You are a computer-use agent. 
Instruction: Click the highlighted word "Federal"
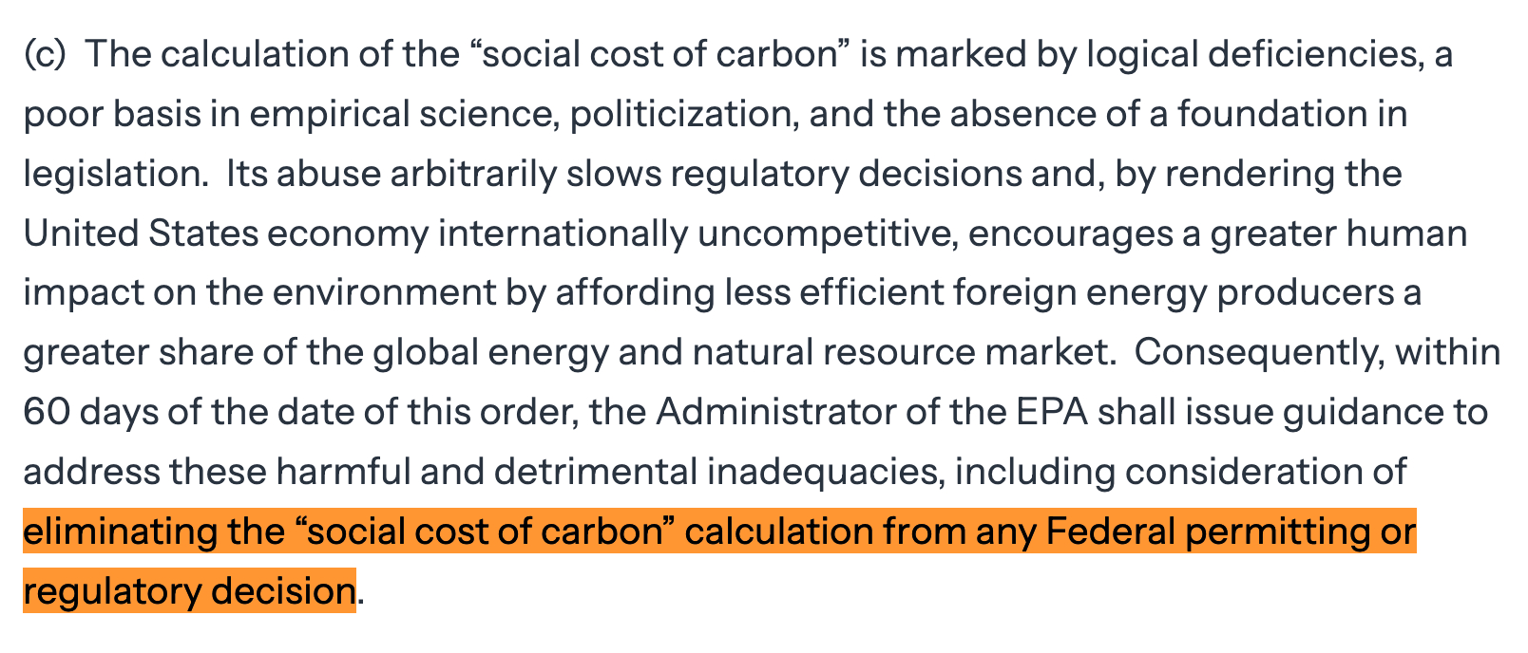(x=1110, y=532)
